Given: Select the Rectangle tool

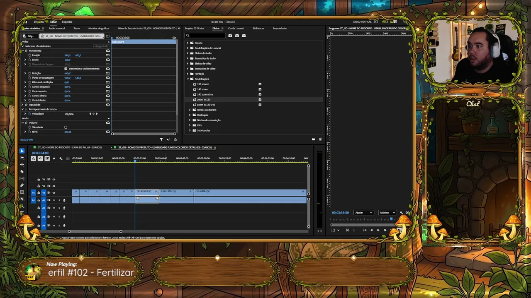Looking at the screenshot, I should pyautogui.click(x=22, y=192).
